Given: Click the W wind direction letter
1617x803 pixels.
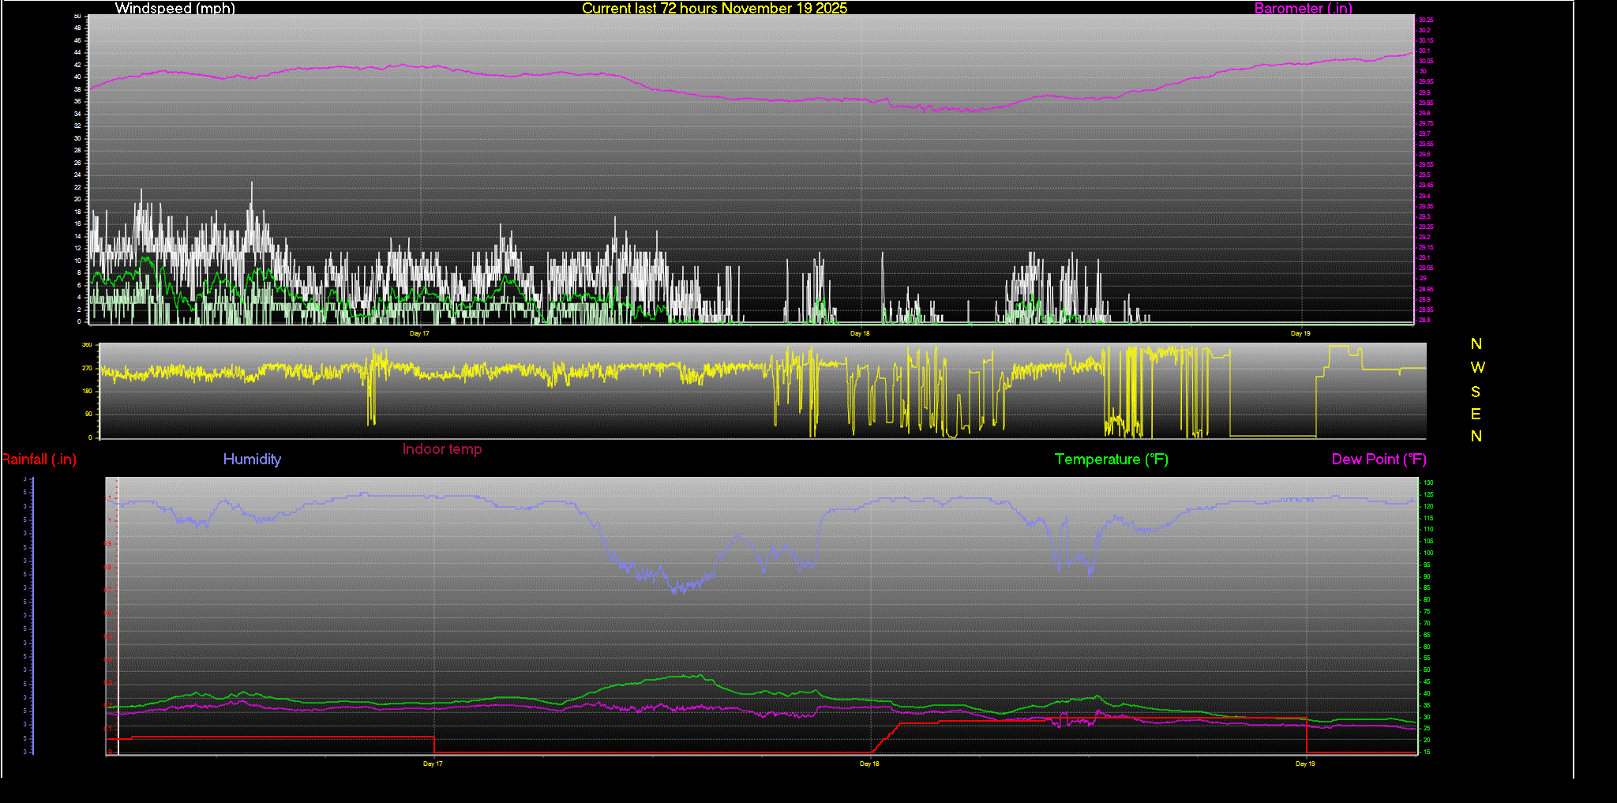Looking at the screenshot, I should click(x=1477, y=367).
